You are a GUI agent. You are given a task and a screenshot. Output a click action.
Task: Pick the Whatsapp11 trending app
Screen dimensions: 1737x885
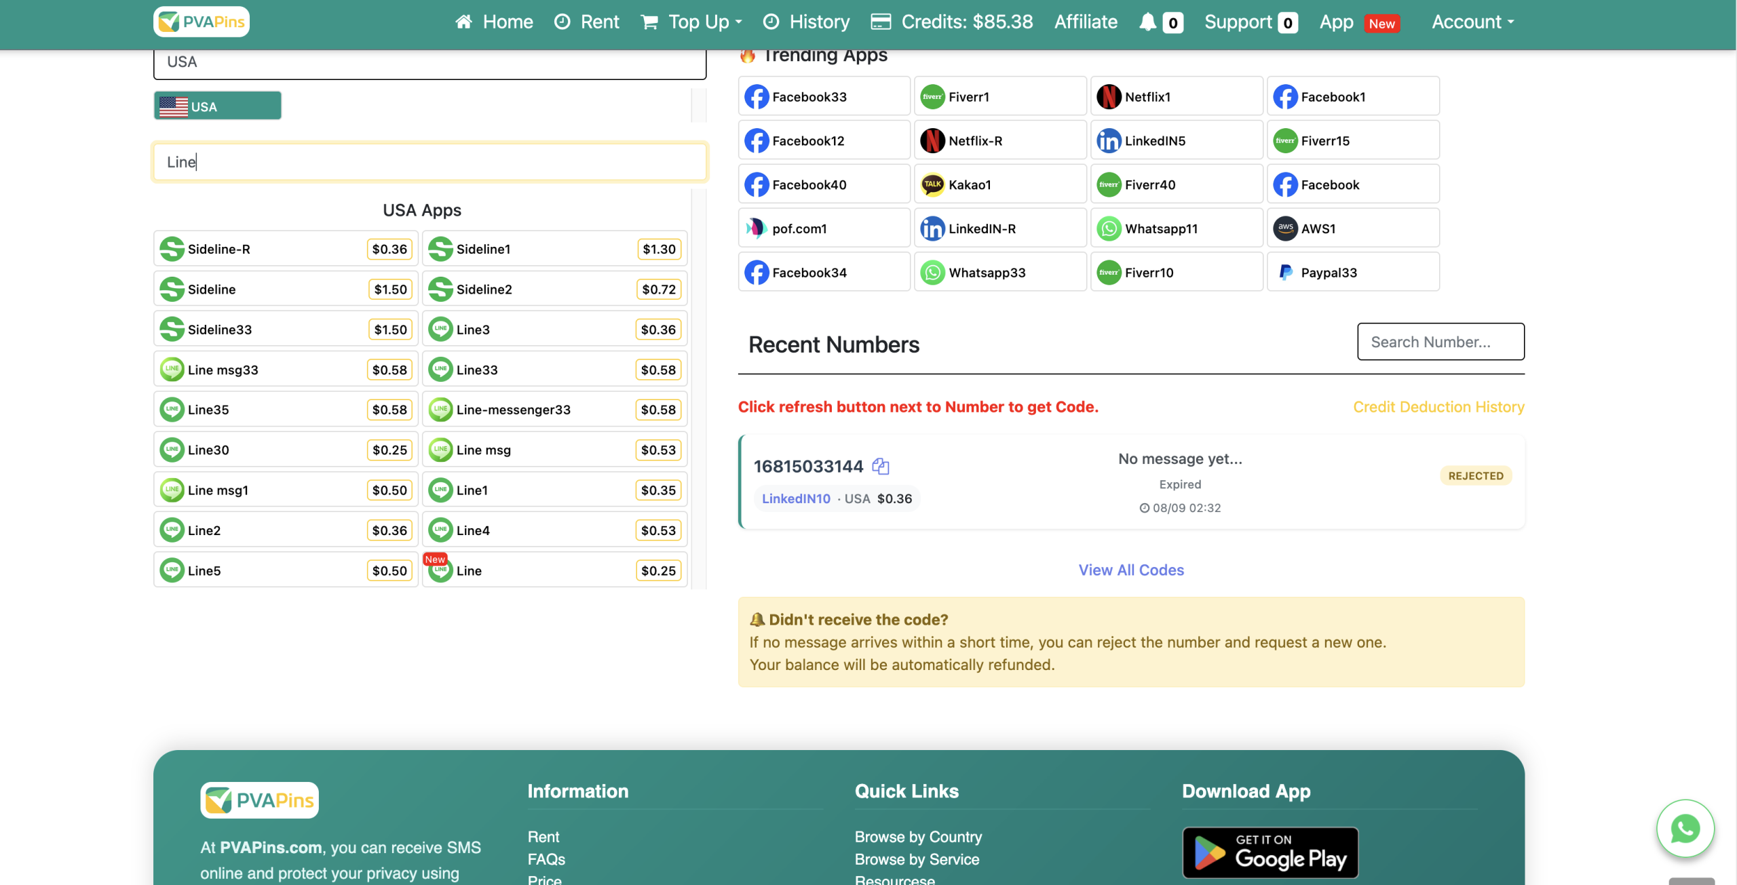[x=1177, y=229]
